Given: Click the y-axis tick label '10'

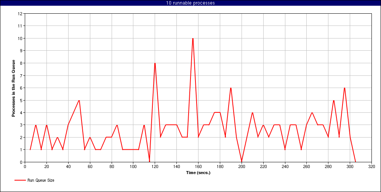Looking at the screenshot, I should click(x=20, y=38).
